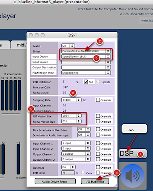
Task: Toggle the blue speaker audio icon
Action: (133, 176)
